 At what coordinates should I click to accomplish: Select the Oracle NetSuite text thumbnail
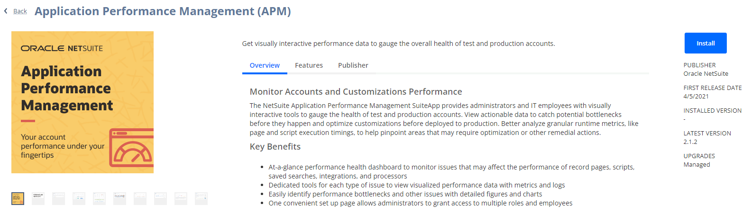[38, 198]
